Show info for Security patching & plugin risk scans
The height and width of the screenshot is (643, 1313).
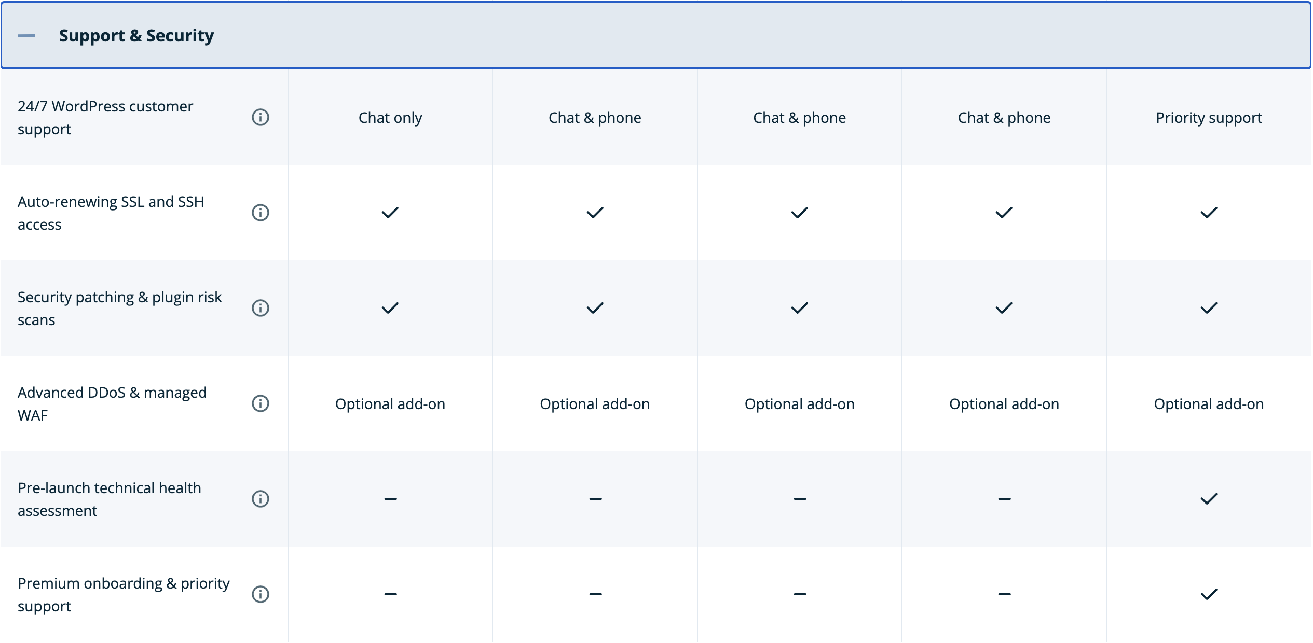click(x=260, y=308)
